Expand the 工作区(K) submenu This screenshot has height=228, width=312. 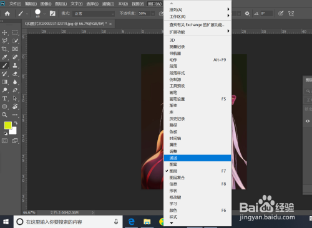[197, 16]
